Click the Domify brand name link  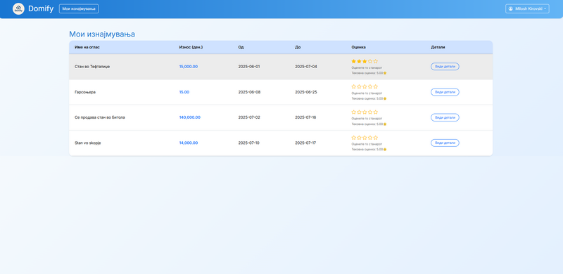(41, 8)
